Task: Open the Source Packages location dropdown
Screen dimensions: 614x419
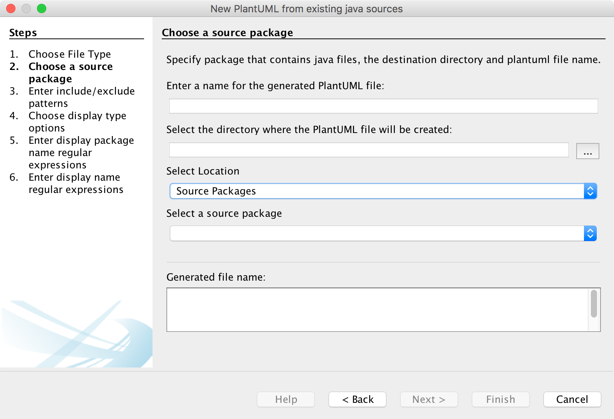Action: tap(377, 191)
